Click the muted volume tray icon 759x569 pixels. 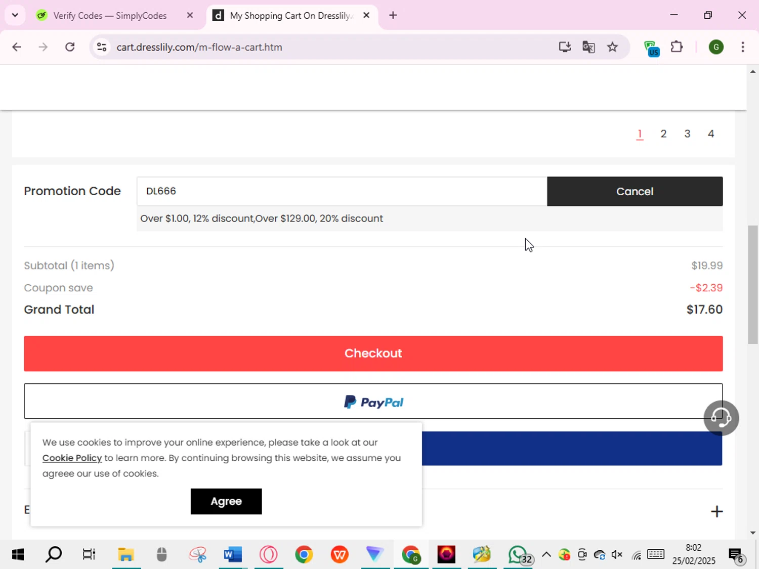617,555
